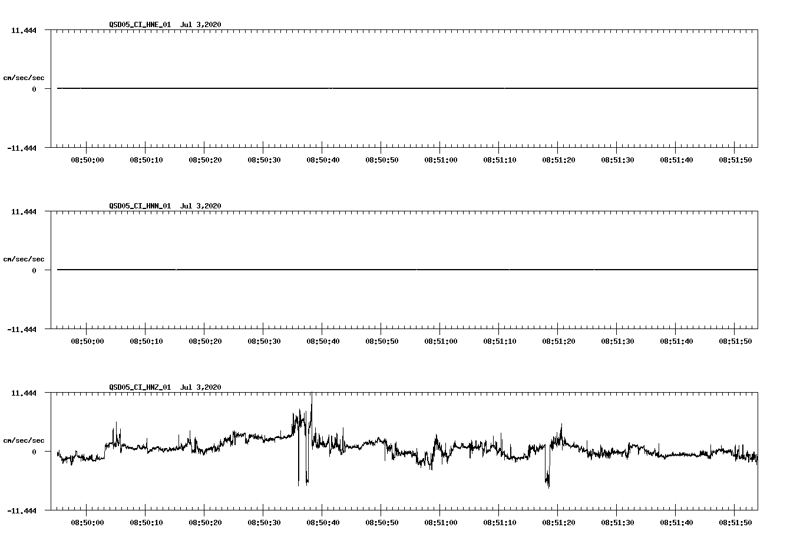Click the 08:51:50 time label under HNE chart
The height and width of the screenshot is (544, 800).
pyautogui.click(x=735, y=160)
